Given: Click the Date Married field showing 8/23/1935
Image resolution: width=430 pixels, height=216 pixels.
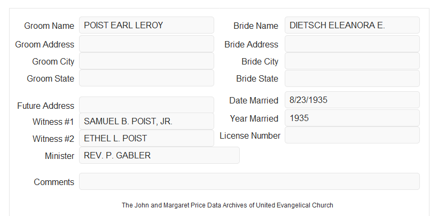Looking at the screenshot, I should (352, 100).
